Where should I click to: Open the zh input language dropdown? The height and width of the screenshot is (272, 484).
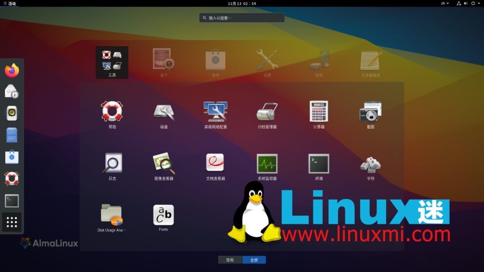[x=445, y=4]
